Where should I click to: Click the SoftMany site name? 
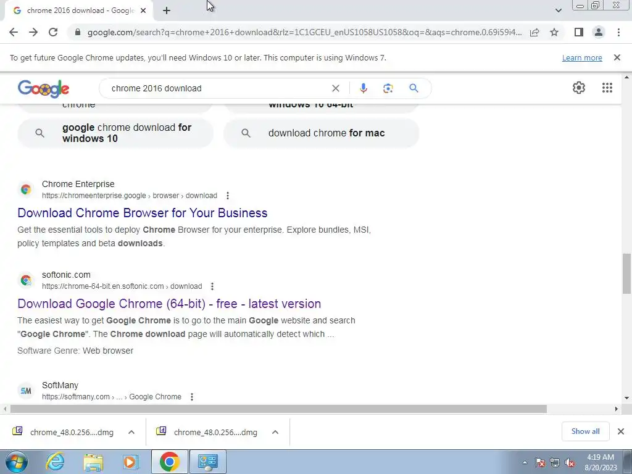click(x=60, y=385)
